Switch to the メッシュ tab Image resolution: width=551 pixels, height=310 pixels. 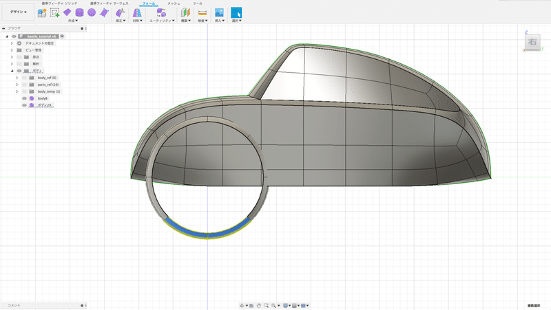174,3
